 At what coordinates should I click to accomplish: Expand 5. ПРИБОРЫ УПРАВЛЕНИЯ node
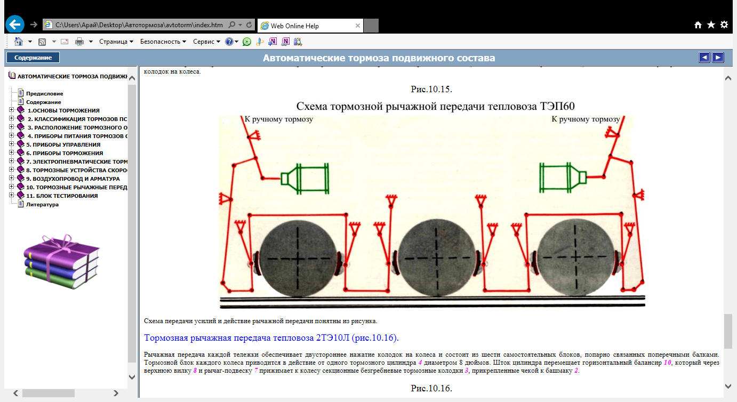(12, 144)
